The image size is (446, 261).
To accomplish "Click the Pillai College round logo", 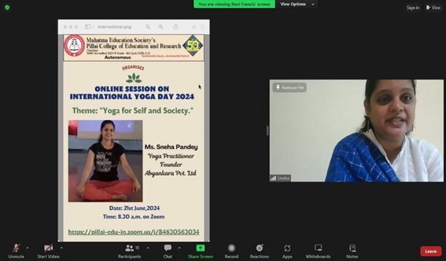I will point(74,46).
